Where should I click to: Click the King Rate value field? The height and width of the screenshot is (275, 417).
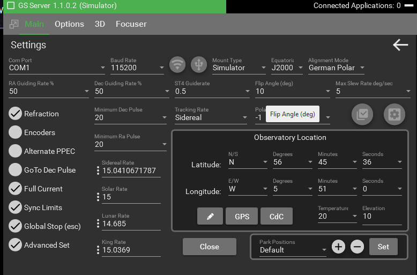point(131,250)
